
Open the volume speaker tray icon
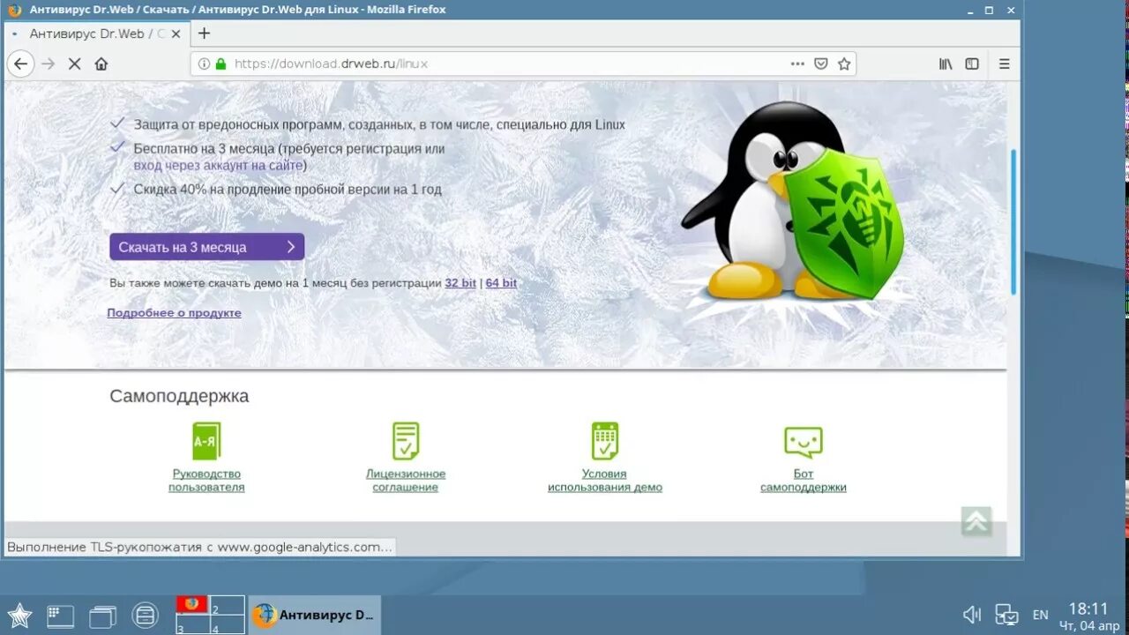click(x=972, y=615)
